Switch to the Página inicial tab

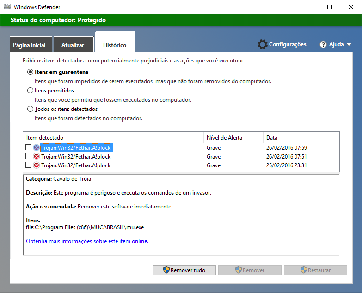(x=29, y=45)
